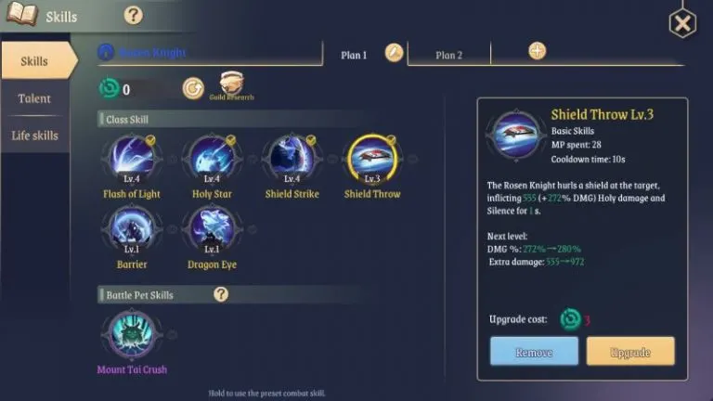Click the Upgrade button
Image resolution: width=713 pixels, height=401 pixels.
630,352
